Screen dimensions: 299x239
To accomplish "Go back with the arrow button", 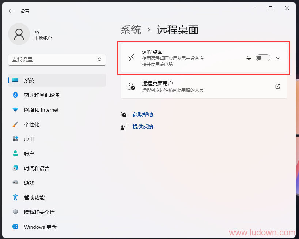I will point(11,11).
